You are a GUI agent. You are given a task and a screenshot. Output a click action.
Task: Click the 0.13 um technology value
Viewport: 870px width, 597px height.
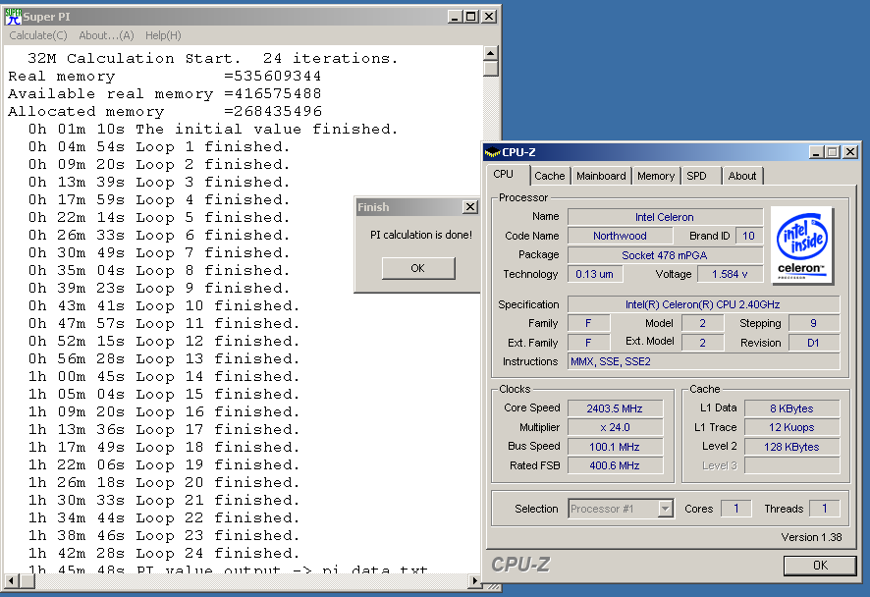click(594, 274)
